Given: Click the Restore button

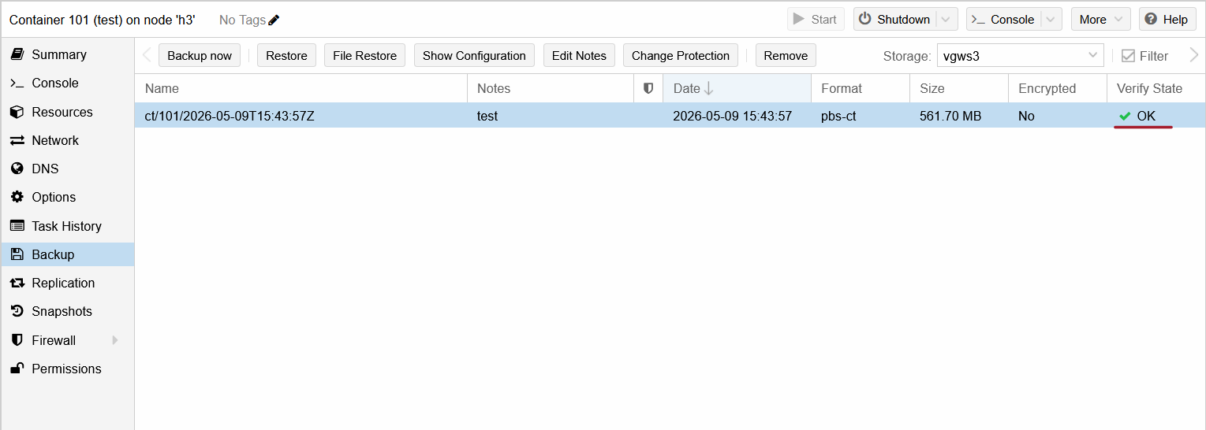Looking at the screenshot, I should (x=286, y=55).
